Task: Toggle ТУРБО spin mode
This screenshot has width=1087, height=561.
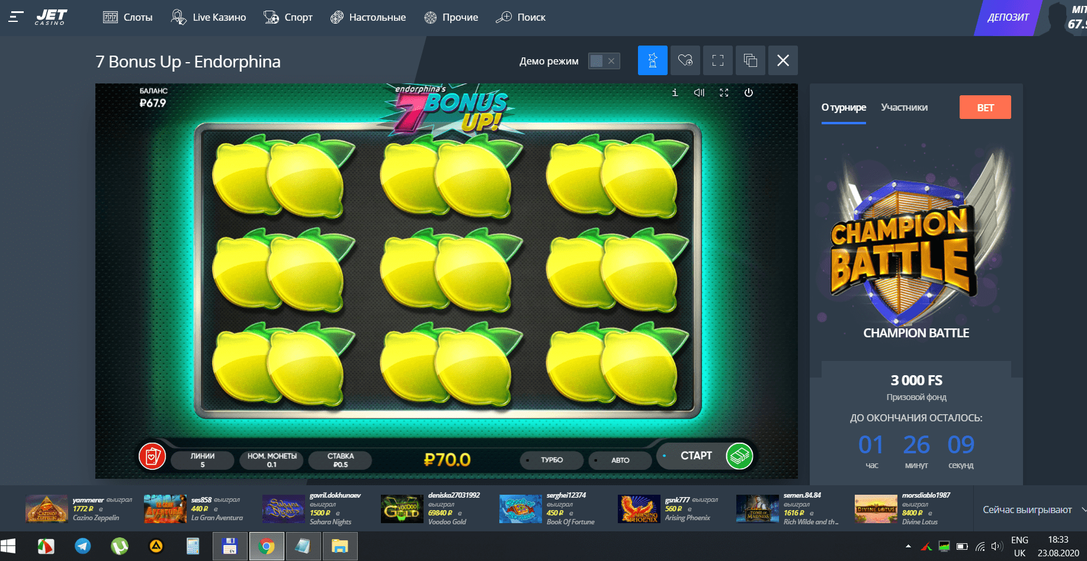Action: 551,460
